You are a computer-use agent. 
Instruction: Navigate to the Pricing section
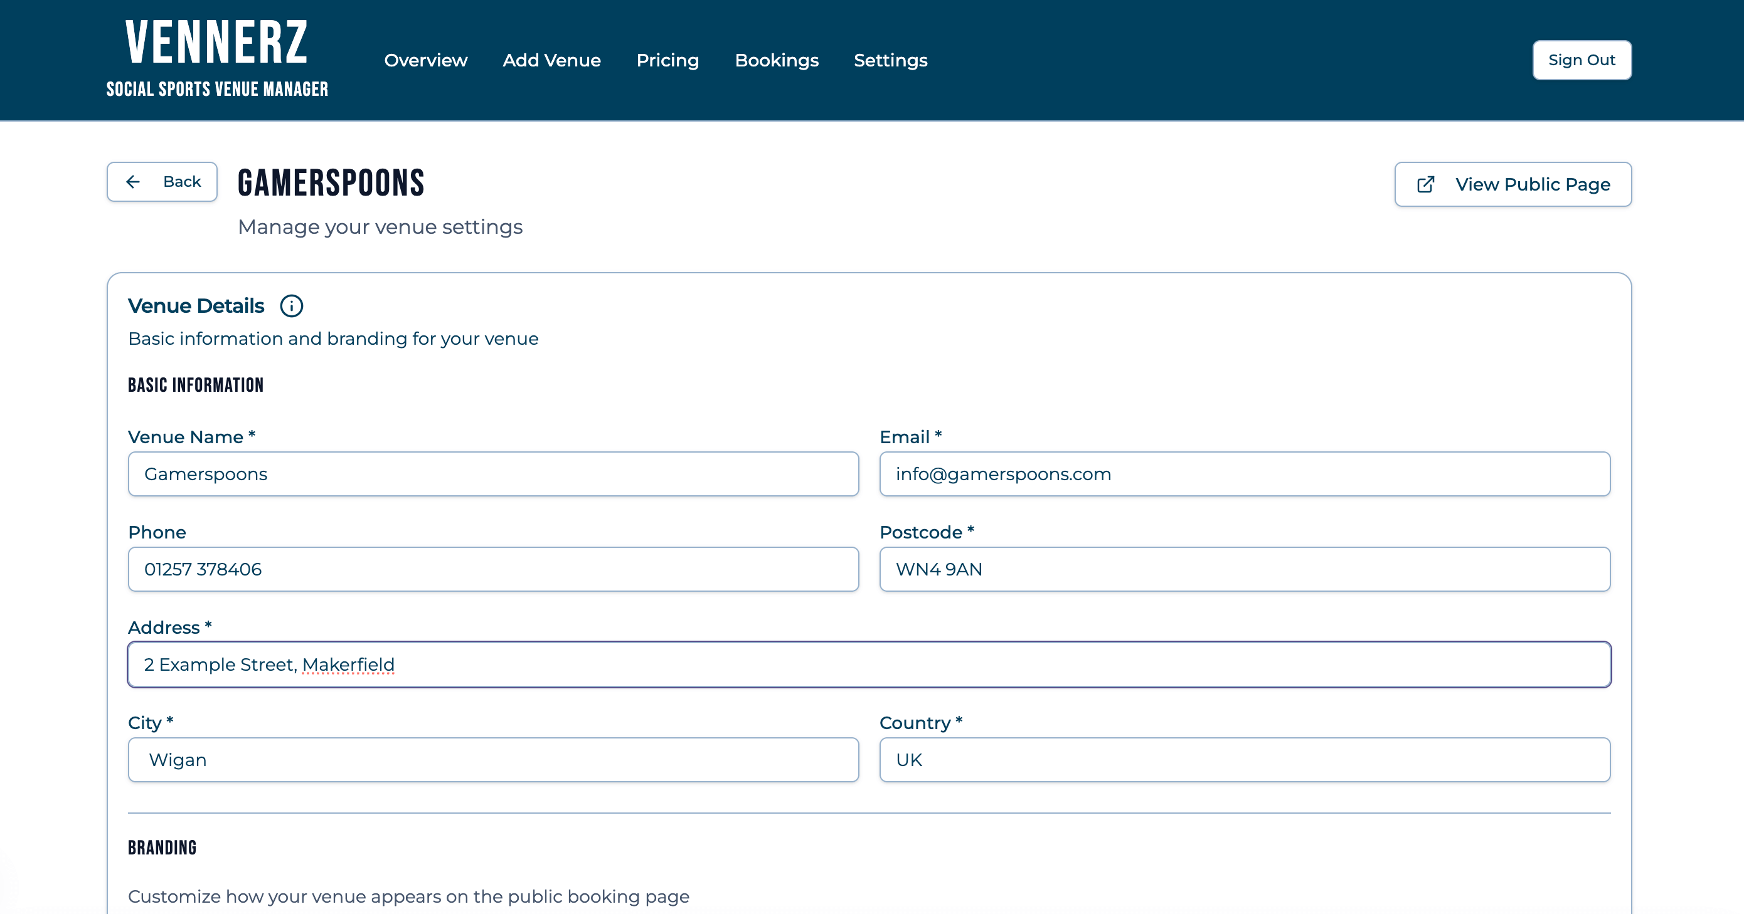(667, 60)
